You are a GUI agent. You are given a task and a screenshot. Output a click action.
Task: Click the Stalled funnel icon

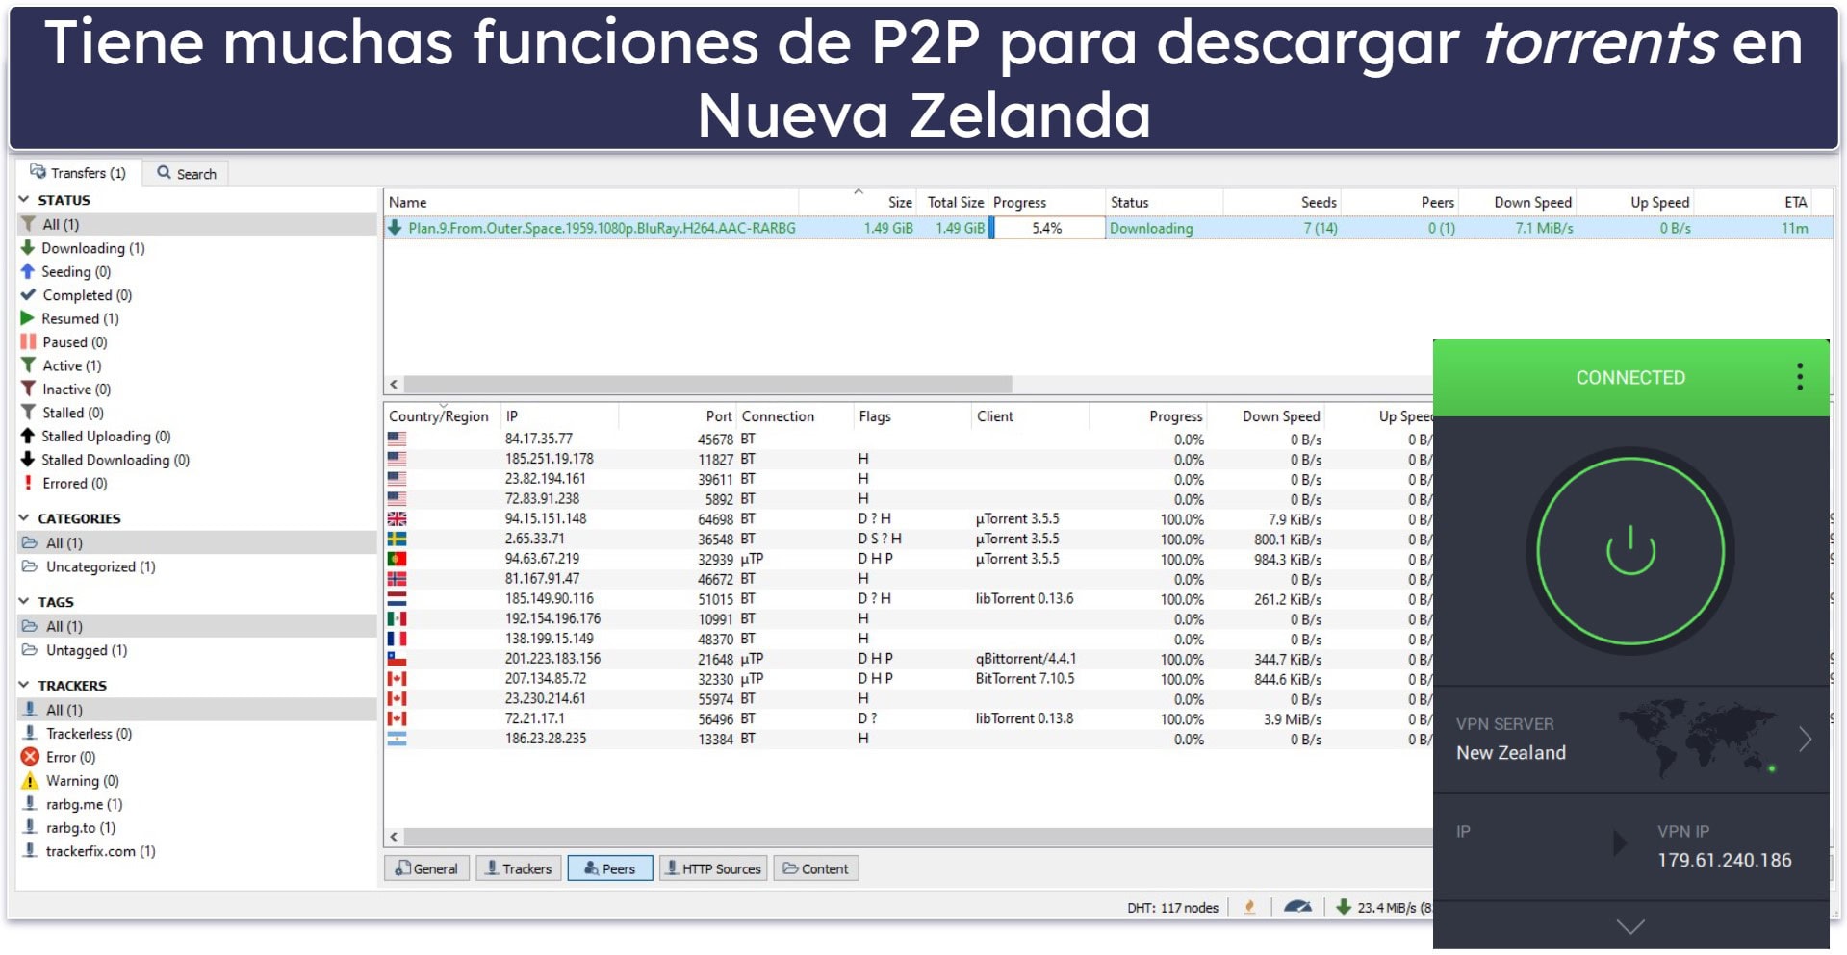[28, 413]
